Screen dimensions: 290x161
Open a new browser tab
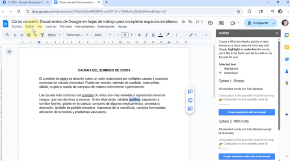tap(106, 2)
